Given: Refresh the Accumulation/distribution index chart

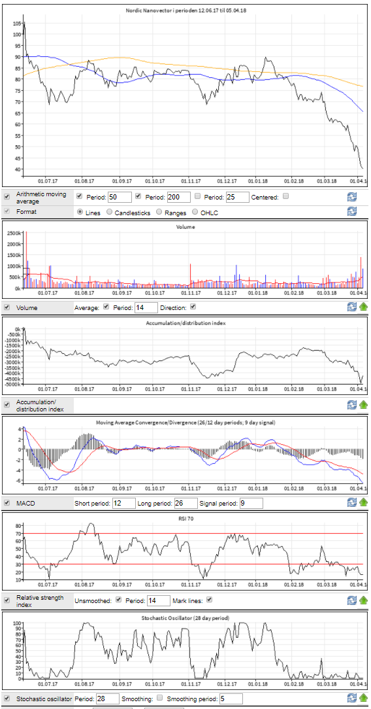Looking at the screenshot, I should (352, 405).
